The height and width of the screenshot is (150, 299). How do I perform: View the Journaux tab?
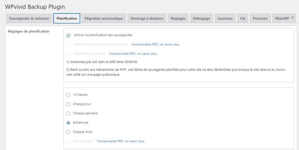[225, 18]
